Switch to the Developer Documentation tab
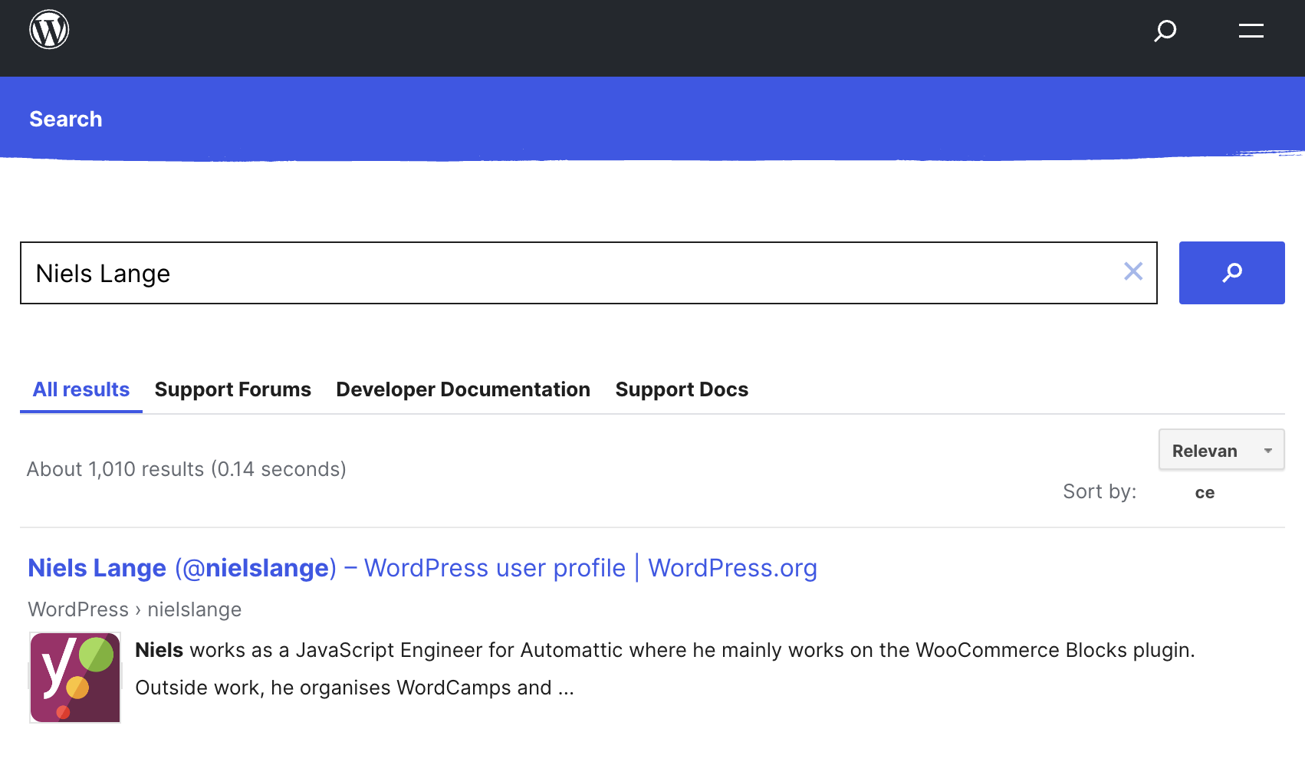Screen dimensions: 1305x765 coord(462,389)
